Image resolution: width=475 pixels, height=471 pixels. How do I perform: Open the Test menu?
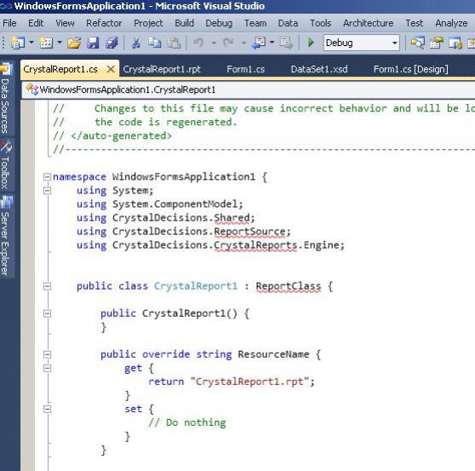[x=414, y=23]
